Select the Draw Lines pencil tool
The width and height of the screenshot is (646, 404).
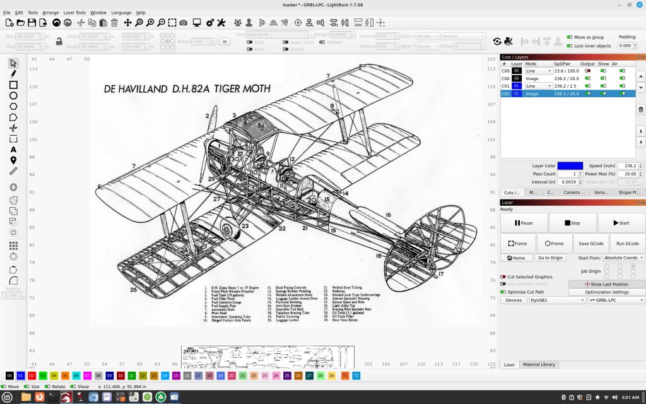[13, 74]
